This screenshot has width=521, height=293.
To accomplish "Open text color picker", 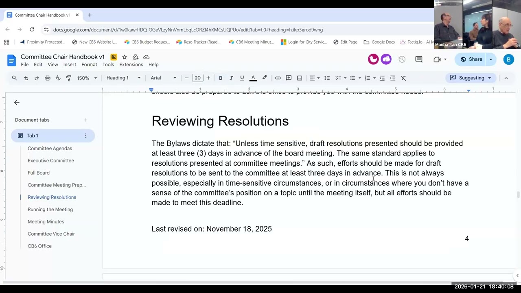I will 253,78.
